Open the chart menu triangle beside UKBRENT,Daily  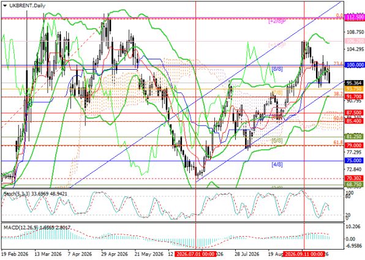(5, 6)
